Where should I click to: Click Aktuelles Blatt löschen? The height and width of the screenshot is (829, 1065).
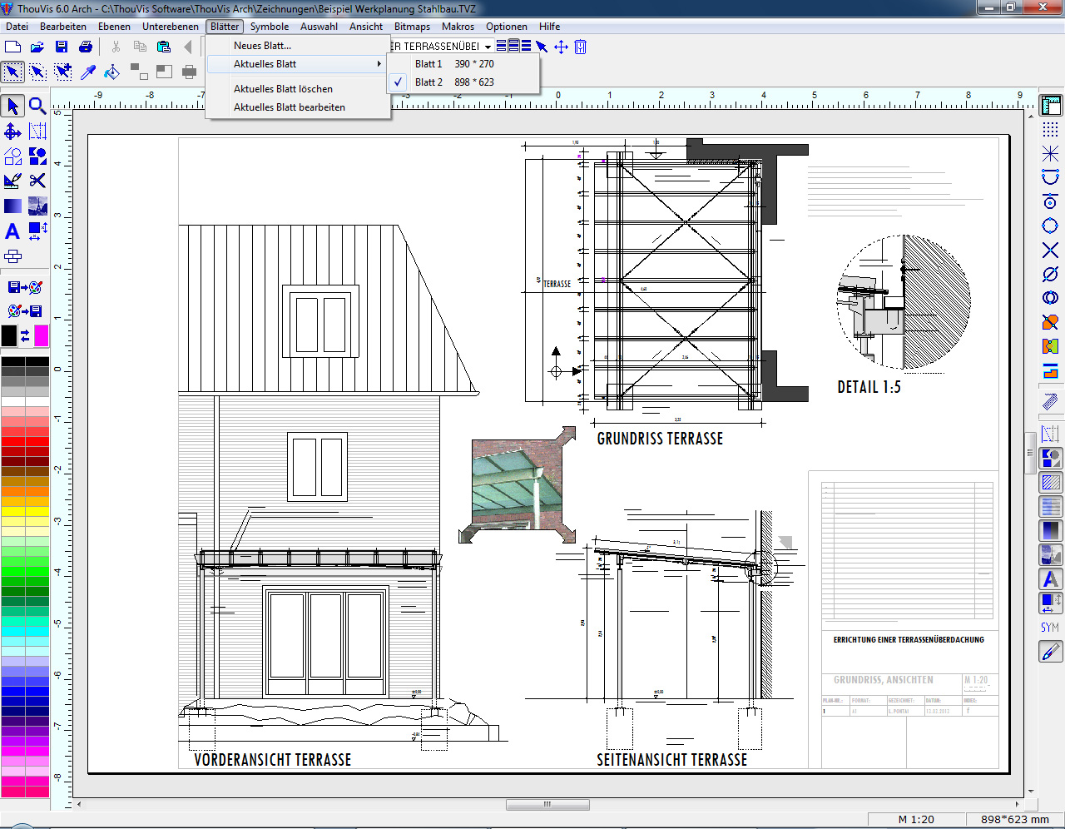point(283,89)
